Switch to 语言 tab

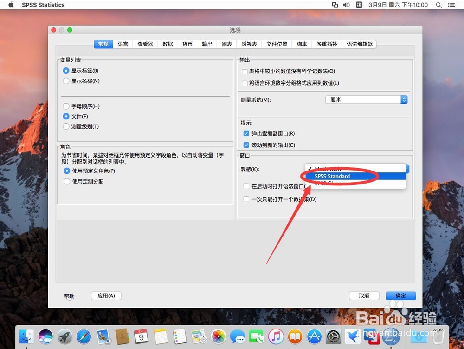123,44
